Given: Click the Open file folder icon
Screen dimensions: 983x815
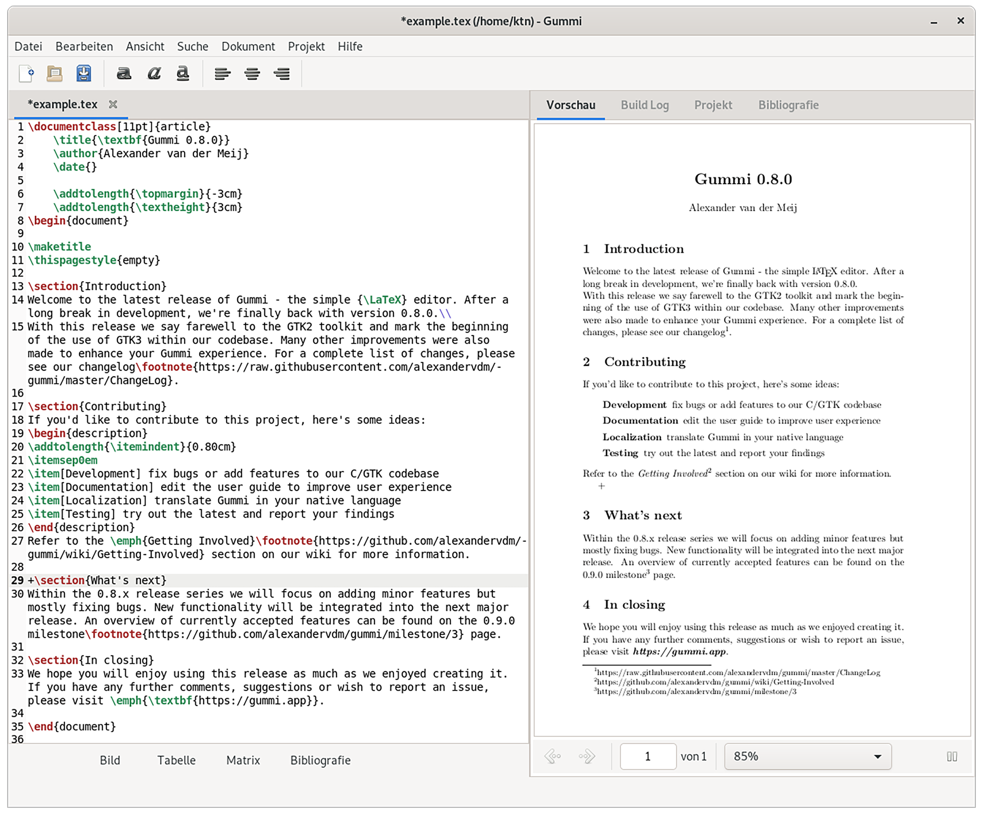Looking at the screenshot, I should pyautogui.click(x=55, y=74).
